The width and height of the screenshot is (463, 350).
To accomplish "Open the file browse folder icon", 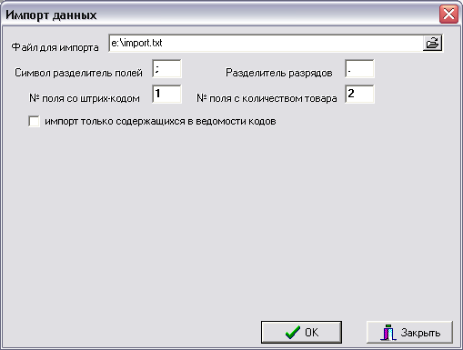I will [x=432, y=43].
